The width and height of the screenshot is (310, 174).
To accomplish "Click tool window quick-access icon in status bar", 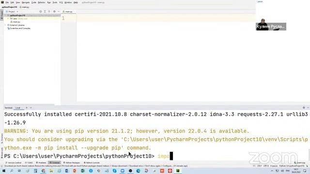I will click(2, 166).
